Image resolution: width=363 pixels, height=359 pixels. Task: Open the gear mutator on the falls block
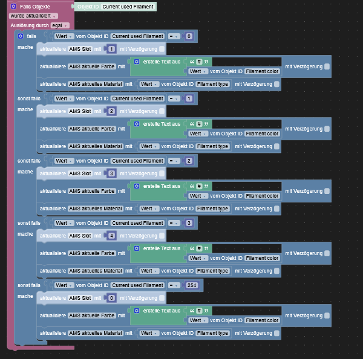coord(21,36)
